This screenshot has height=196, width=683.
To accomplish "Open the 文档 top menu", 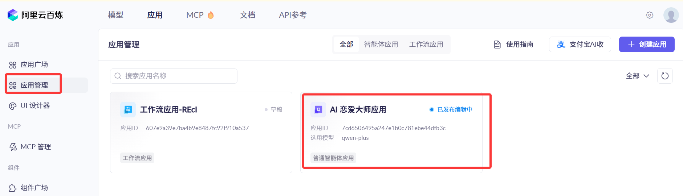I will point(248,15).
